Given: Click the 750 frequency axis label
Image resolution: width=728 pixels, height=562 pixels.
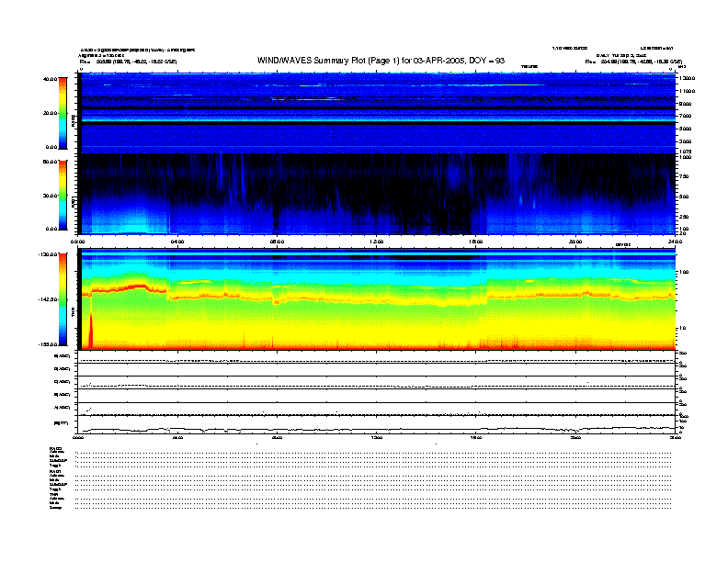Looking at the screenshot, I should coord(684,176).
